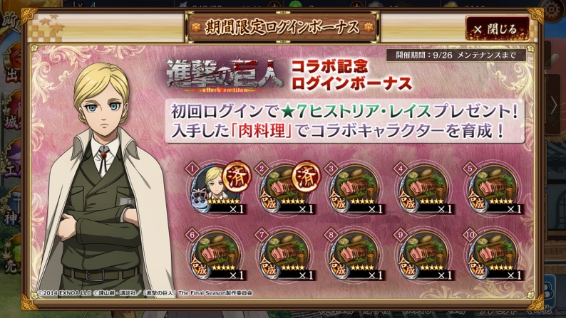Select the day 4 meat dish reward
Screen dimensions: 566x318
tap(424, 189)
